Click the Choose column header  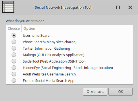[x=14, y=29]
